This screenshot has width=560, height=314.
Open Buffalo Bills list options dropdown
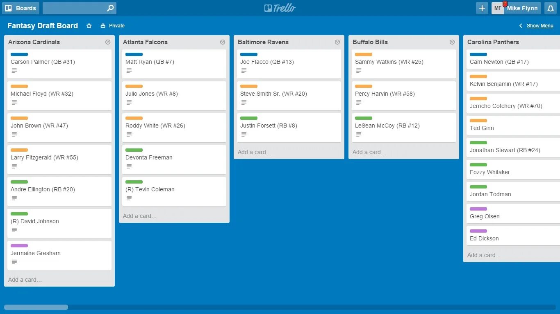452,42
